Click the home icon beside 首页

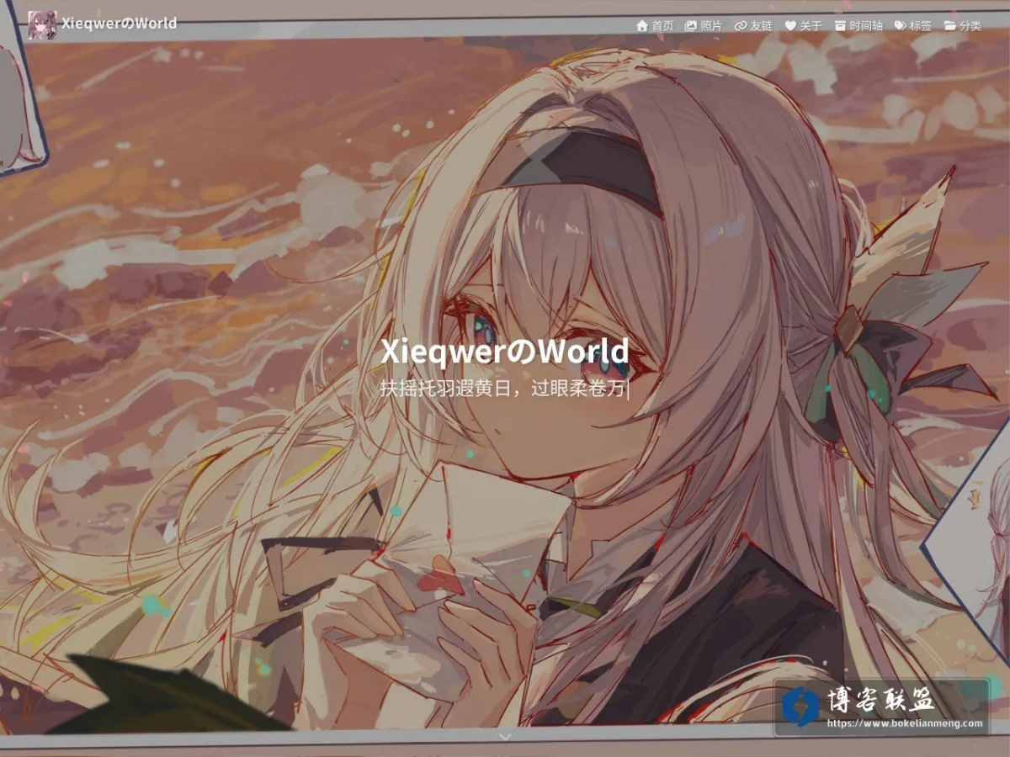tap(642, 26)
